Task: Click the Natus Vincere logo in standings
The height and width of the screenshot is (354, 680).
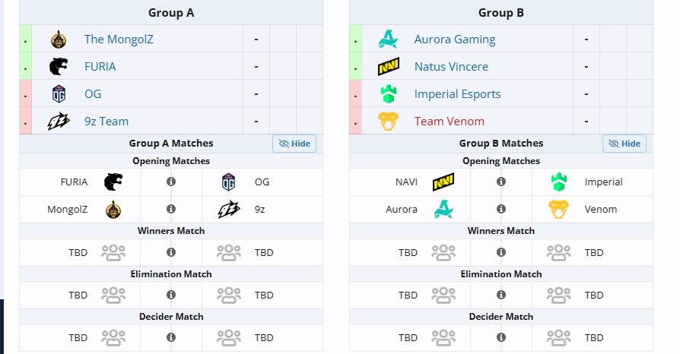Action: tap(388, 67)
